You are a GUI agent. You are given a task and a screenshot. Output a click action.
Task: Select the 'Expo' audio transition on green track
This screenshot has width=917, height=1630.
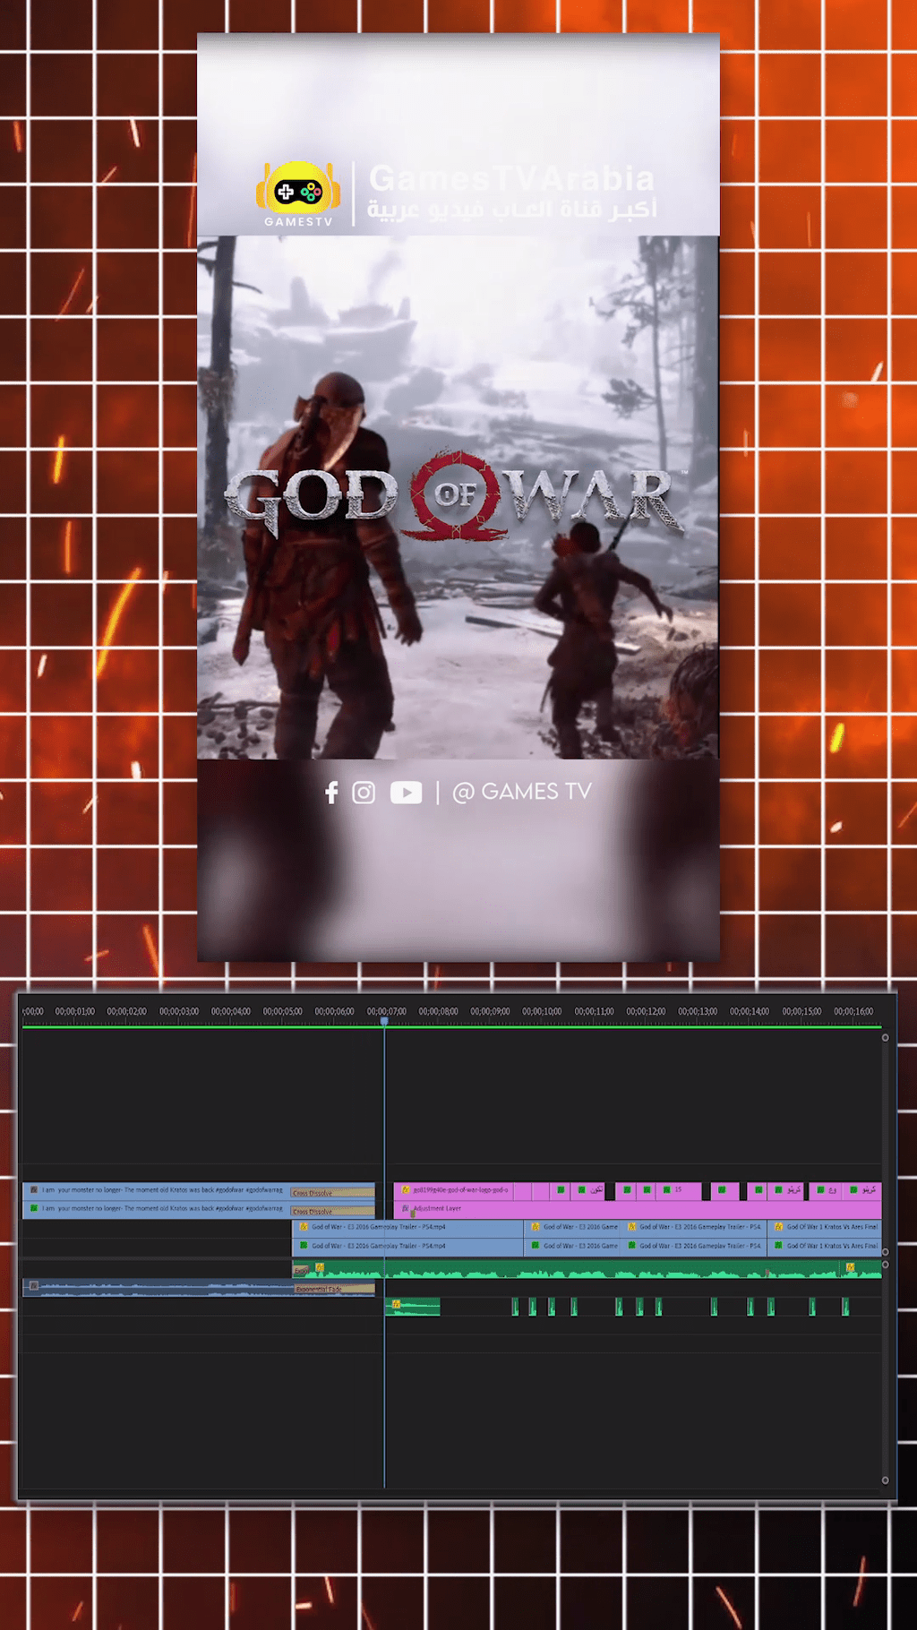tap(302, 1270)
